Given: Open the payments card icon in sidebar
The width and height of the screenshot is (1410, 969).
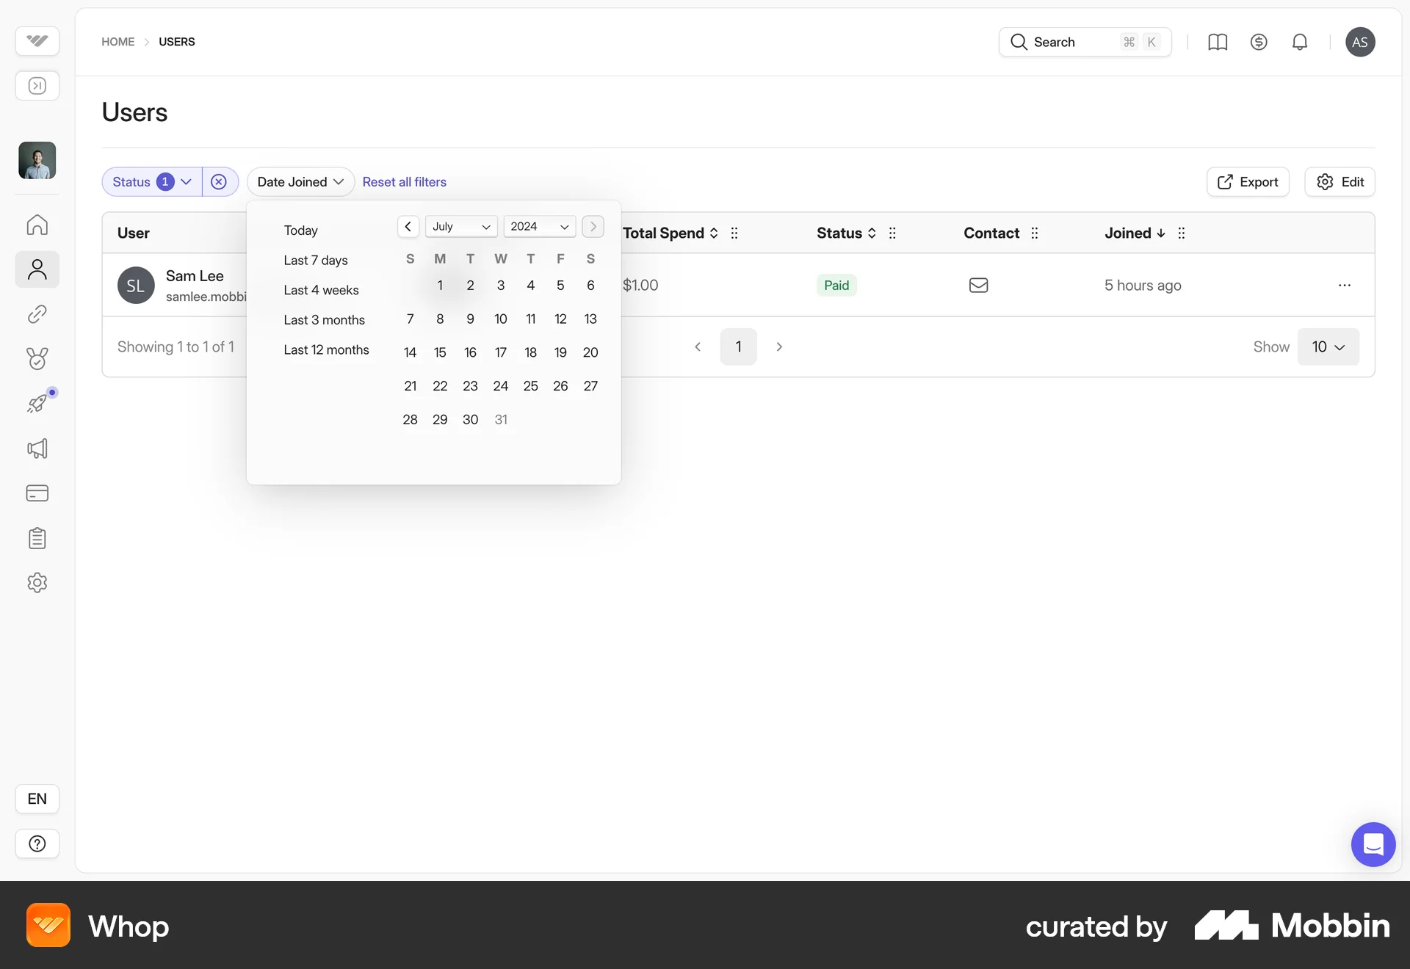Looking at the screenshot, I should [37, 493].
